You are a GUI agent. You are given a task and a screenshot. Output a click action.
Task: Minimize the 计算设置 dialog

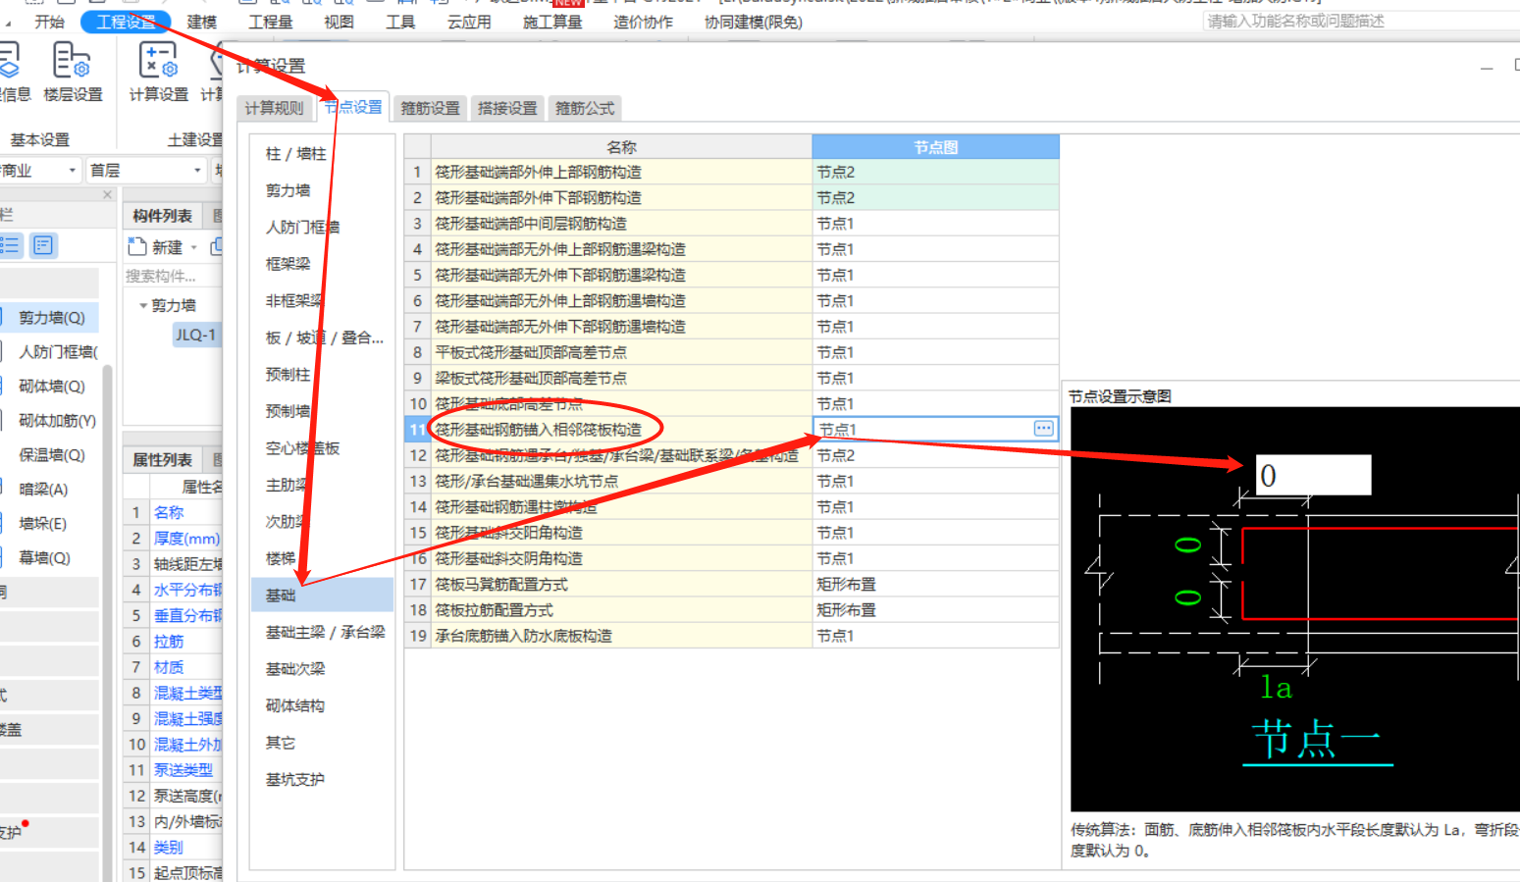[x=1487, y=67]
